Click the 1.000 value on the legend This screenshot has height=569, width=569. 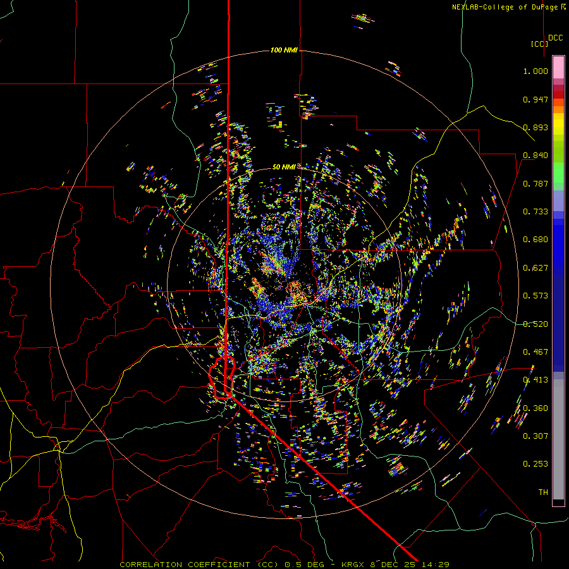pyautogui.click(x=535, y=71)
